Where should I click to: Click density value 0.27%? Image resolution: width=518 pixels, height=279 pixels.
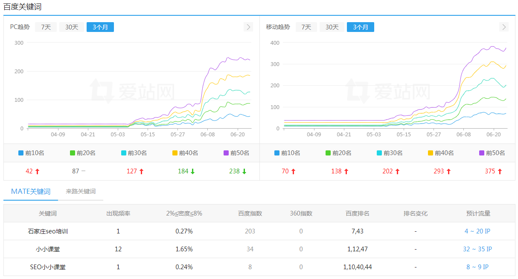[184, 231]
